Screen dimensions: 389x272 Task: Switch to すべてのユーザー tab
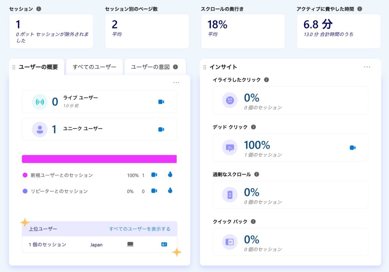pos(95,67)
